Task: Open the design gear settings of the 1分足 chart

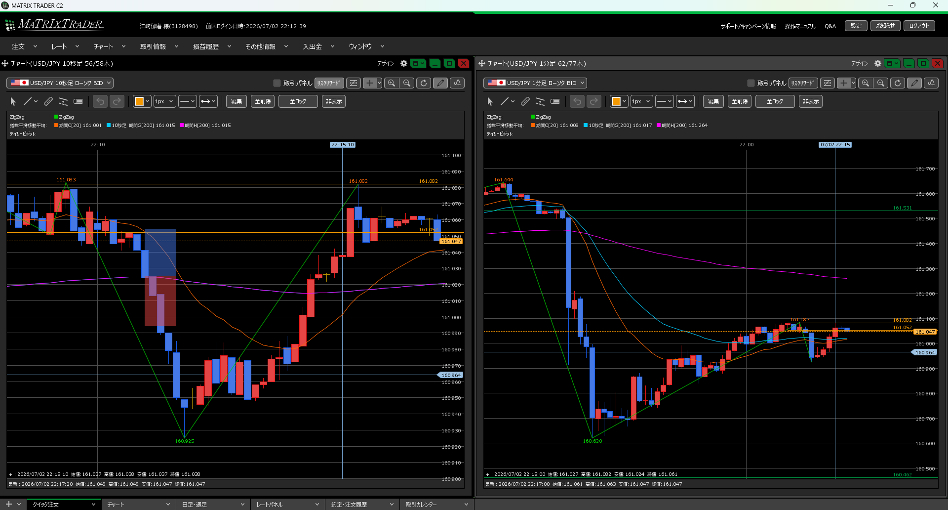Action: coord(878,63)
